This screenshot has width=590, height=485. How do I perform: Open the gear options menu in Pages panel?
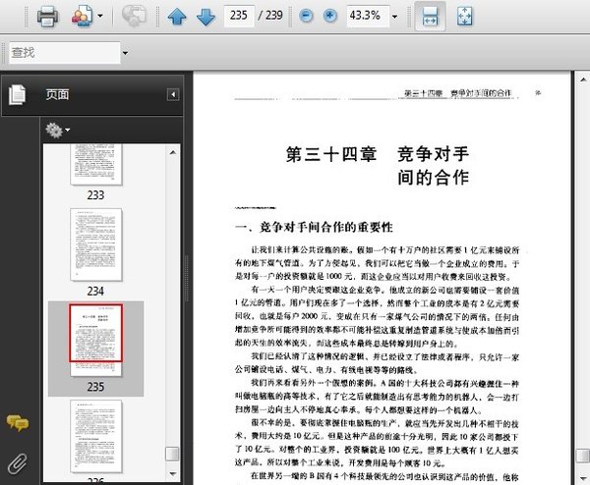coord(56,130)
